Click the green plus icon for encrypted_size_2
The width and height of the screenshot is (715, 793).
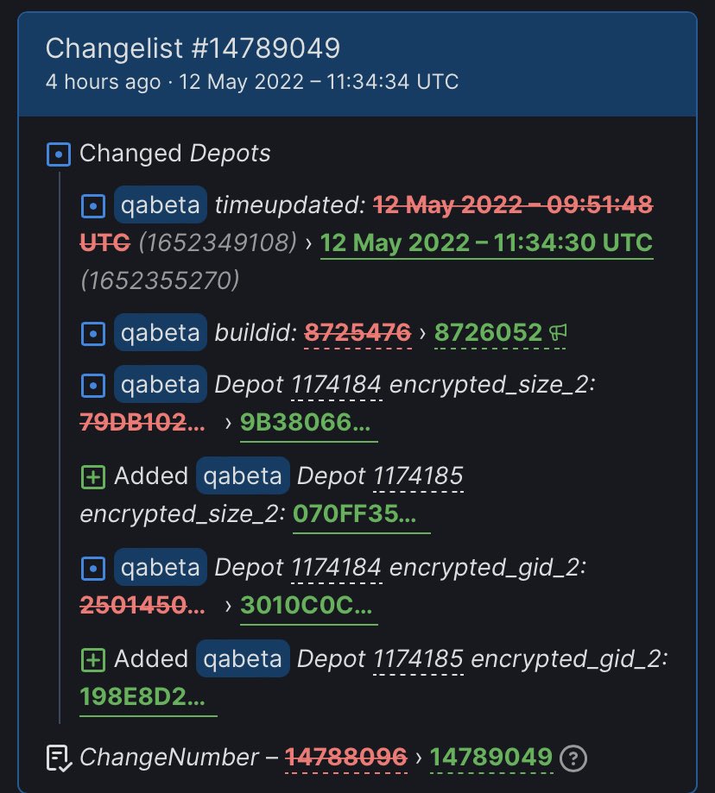click(92, 475)
